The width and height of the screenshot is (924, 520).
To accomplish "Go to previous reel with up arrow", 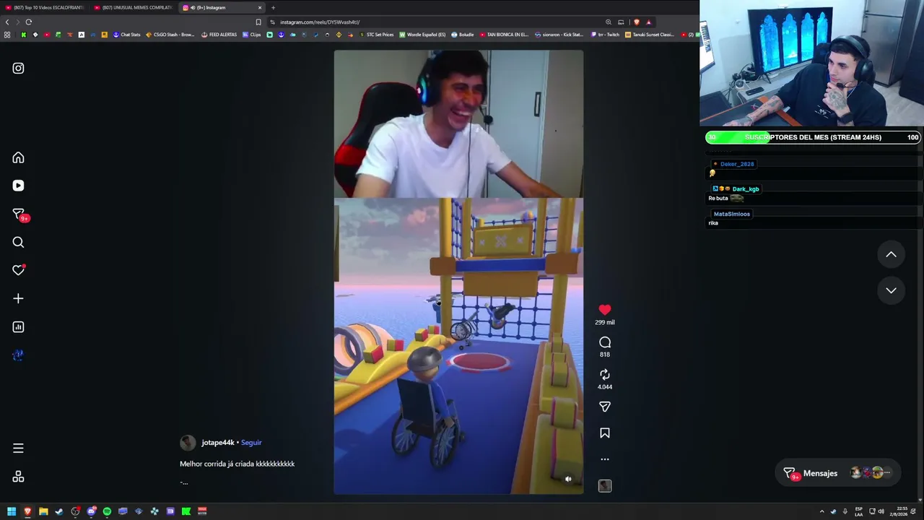I will [x=892, y=254].
